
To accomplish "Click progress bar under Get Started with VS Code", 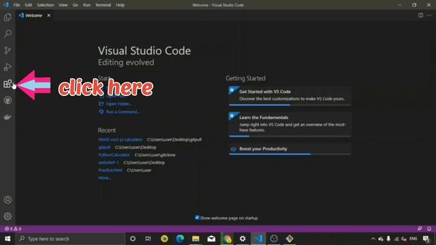I will 290,105.
